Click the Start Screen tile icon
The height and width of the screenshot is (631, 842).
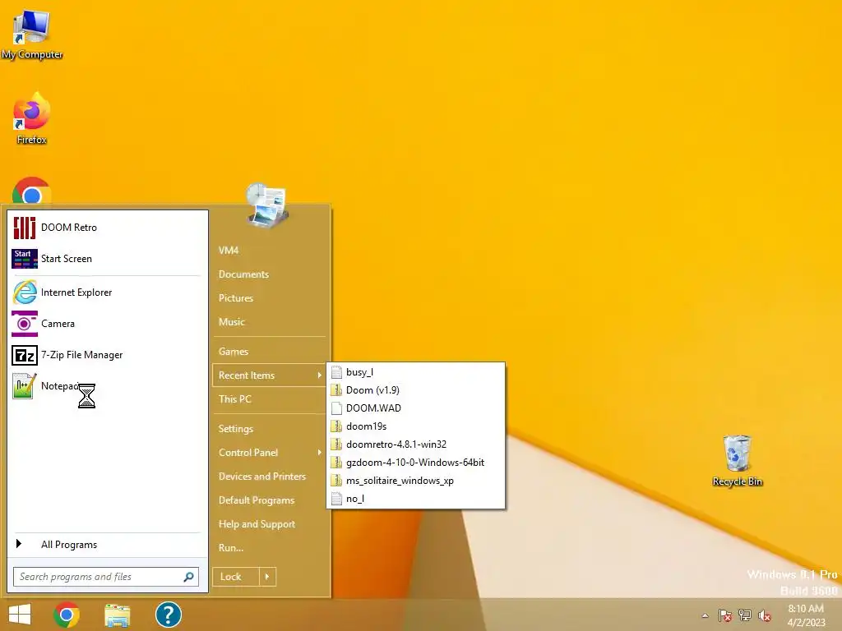[x=24, y=259]
